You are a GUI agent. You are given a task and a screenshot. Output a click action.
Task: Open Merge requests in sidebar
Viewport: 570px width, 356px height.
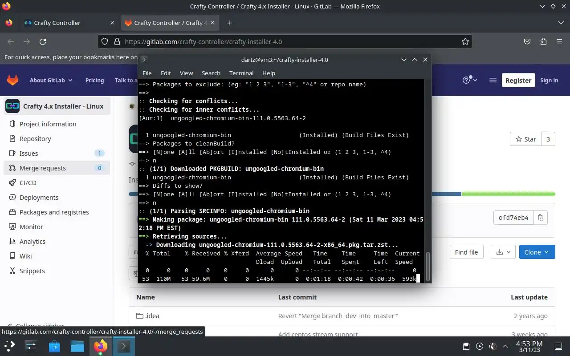(57, 168)
